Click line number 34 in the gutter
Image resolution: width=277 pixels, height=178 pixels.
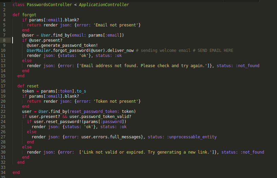tap(3, 173)
